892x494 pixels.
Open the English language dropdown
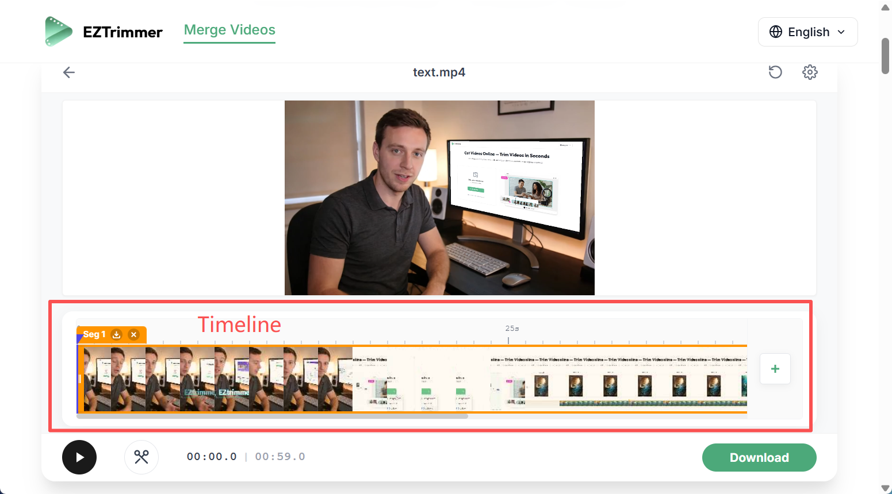[807, 32]
